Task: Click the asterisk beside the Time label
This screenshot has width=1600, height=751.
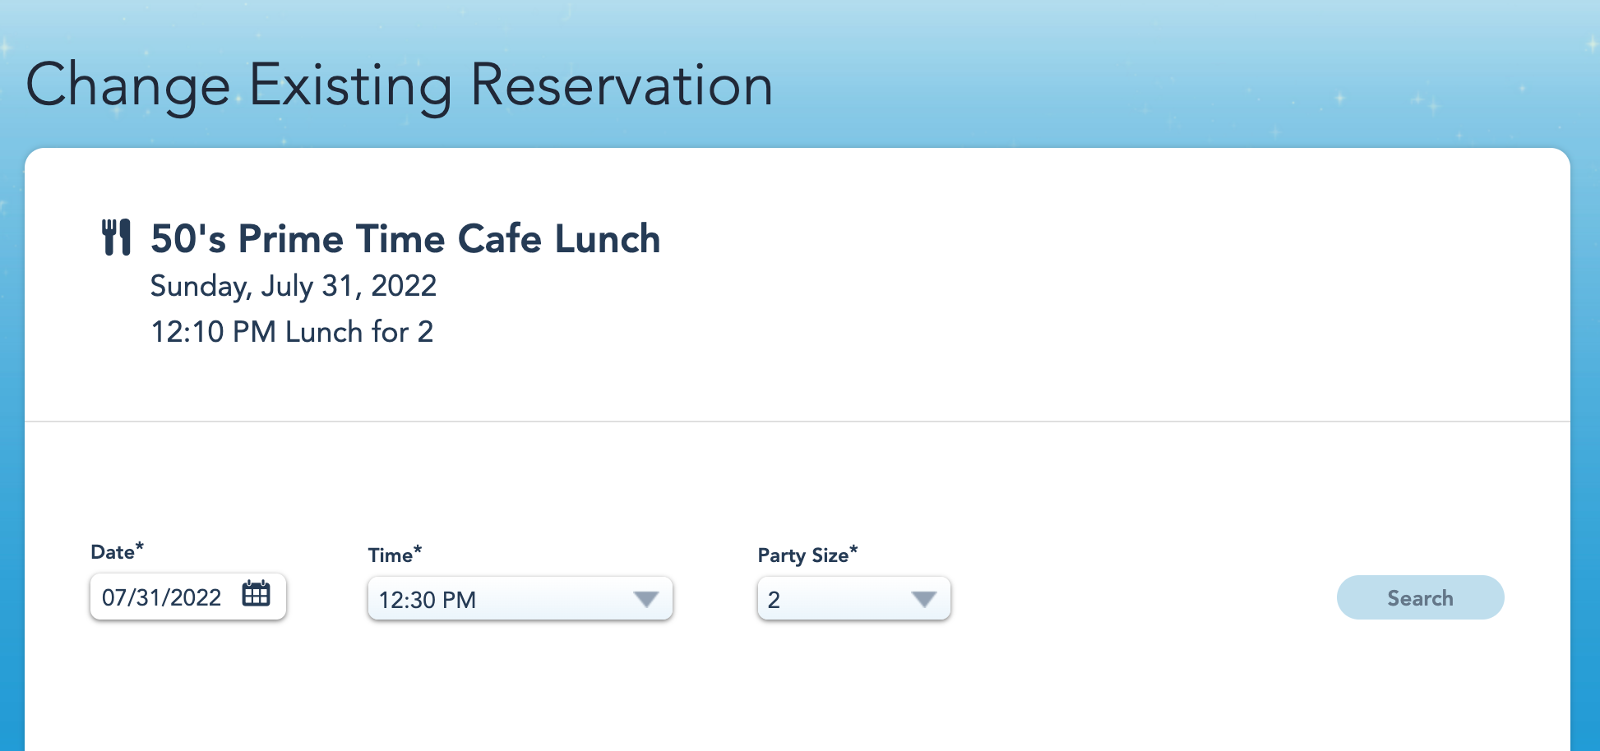Action: click(418, 549)
